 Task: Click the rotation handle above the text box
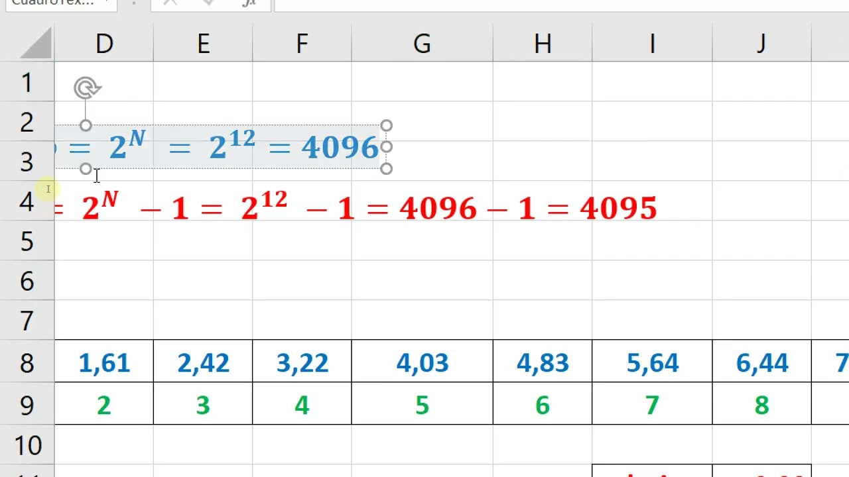pos(87,87)
